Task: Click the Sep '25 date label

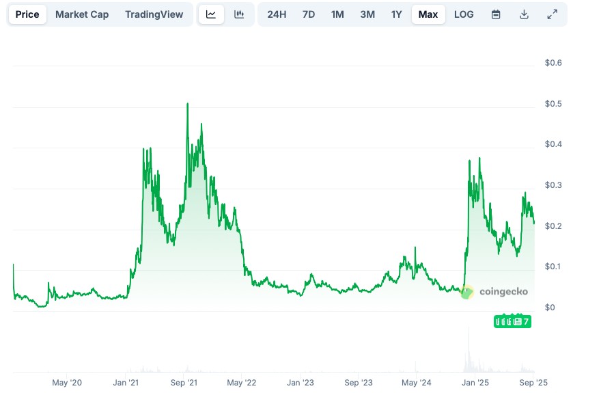Action: click(x=533, y=383)
